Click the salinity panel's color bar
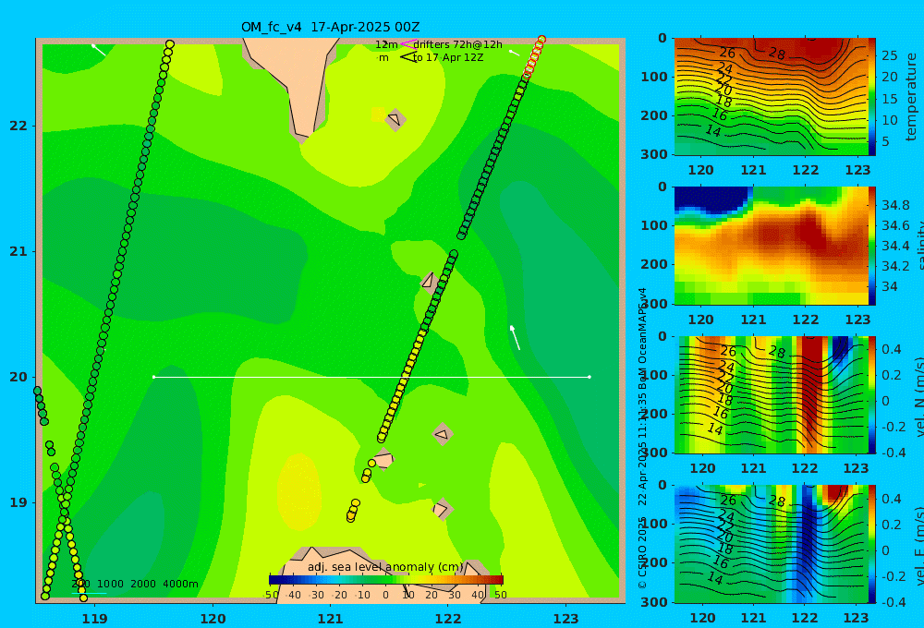This screenshot has height=628, width=924. coord(871,246)
